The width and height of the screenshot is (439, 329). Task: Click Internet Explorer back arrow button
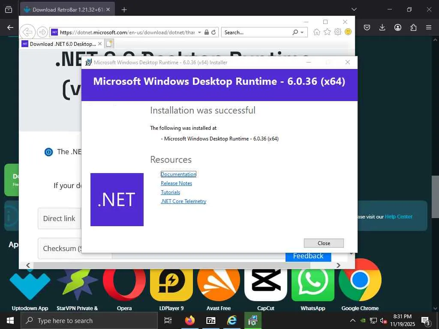[27, 32]
